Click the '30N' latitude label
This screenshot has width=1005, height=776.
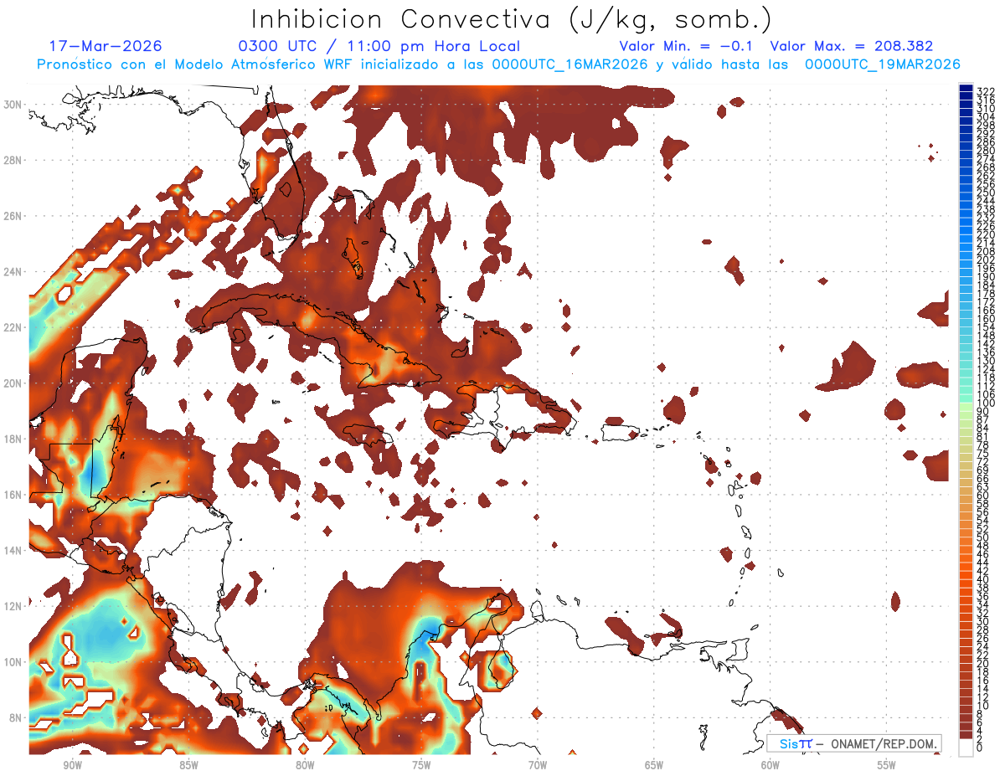coord(13,105)
